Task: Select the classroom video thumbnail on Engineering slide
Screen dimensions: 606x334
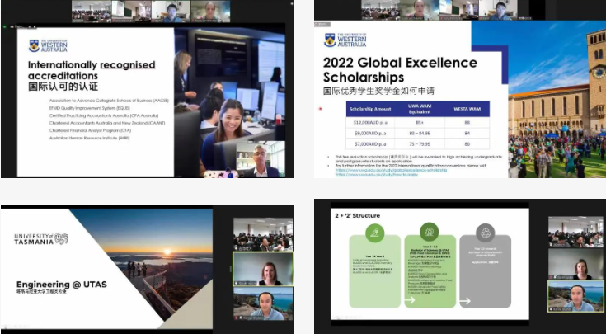Action: click(262, 234)
